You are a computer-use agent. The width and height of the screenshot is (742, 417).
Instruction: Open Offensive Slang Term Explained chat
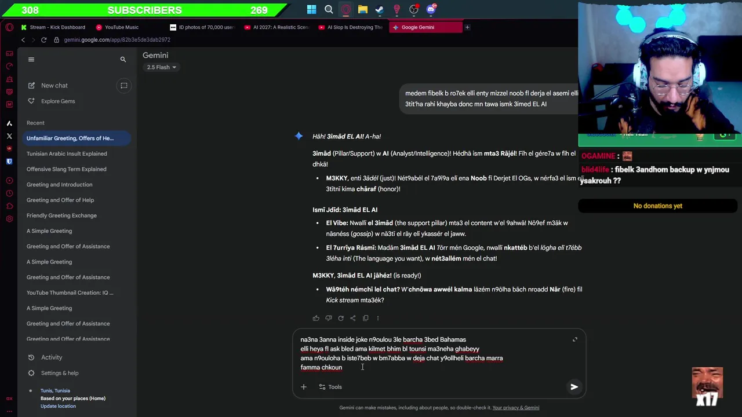pos(77,169)
